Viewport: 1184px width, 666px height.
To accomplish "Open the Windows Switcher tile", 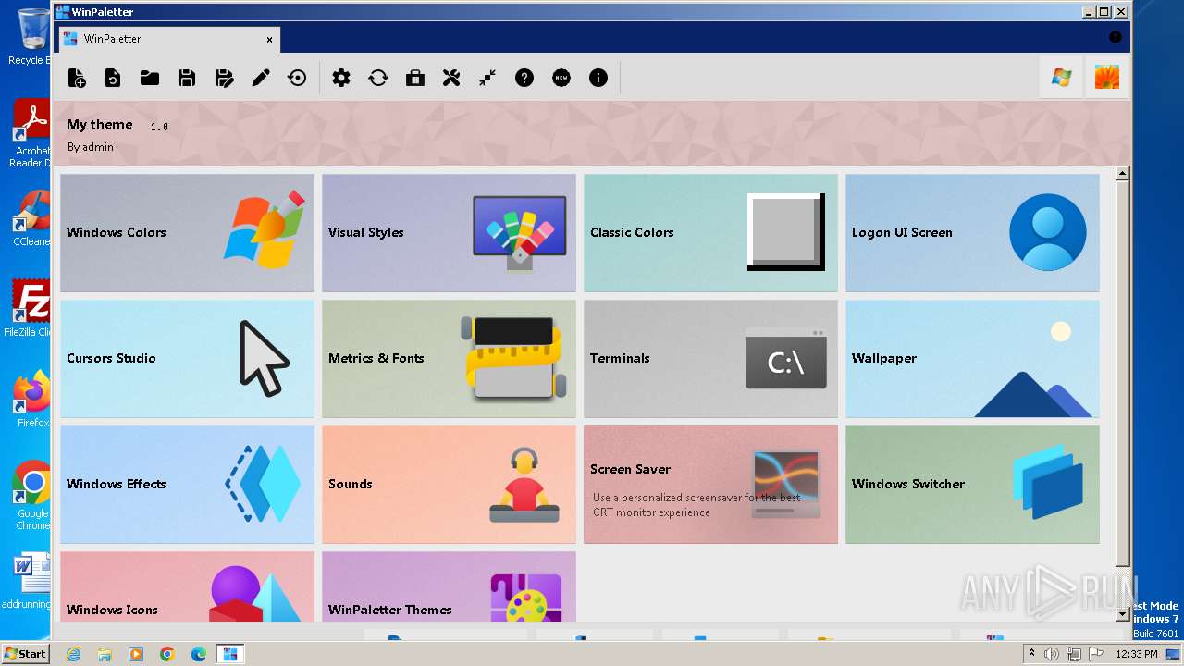I will pos(973,485).
